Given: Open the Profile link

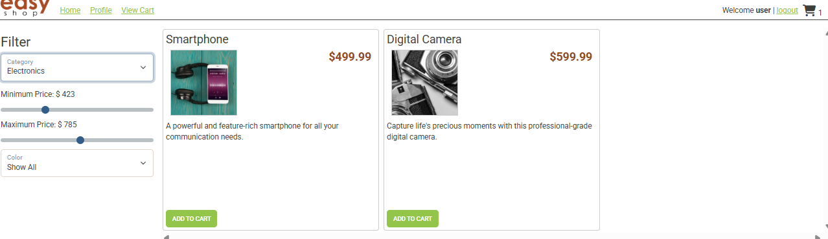Looking at the screenshot, I should (101, 10).
